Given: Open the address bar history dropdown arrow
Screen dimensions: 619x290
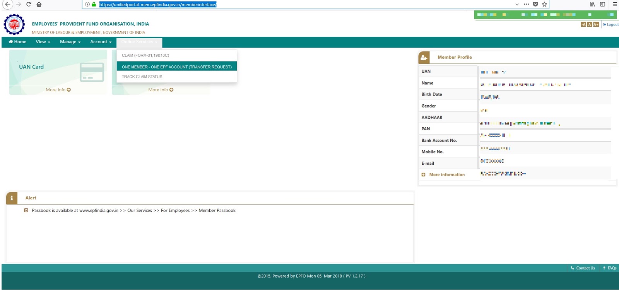Looking at the screenshot, I should pos(517,4).
